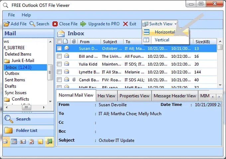Open the Help menu
The width and height of the screenshot is (226, 159).
26,15
